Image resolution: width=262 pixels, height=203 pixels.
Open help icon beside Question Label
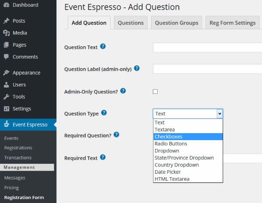tap(137, 68)
